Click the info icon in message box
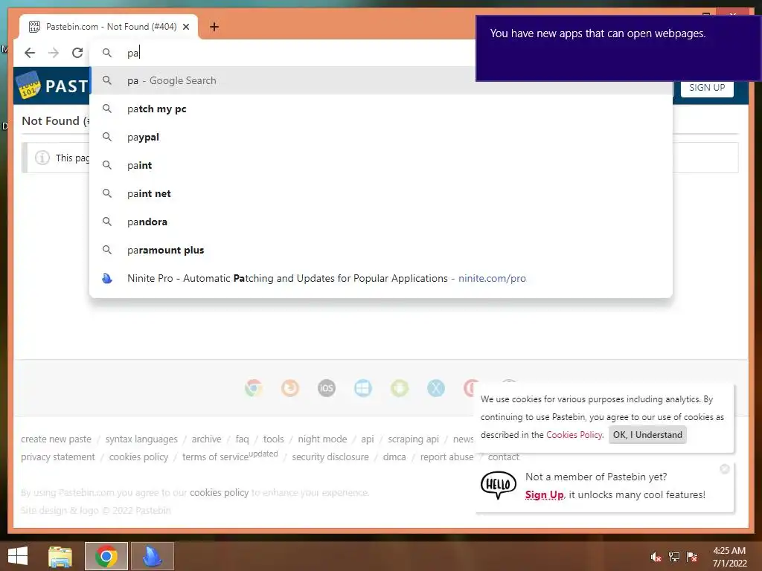The image size is (762, 571). tap(42, 158)
